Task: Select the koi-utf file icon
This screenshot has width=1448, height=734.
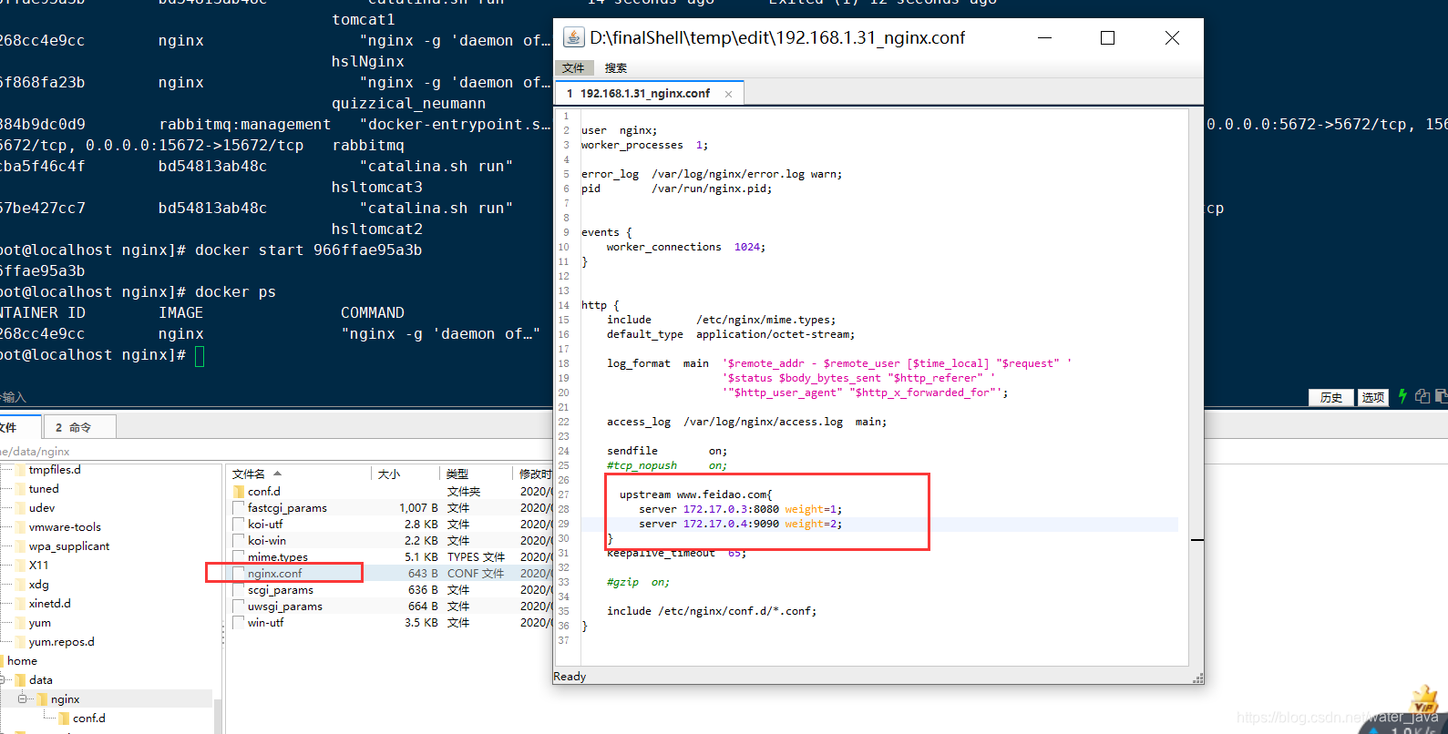Action: (239, 524)
